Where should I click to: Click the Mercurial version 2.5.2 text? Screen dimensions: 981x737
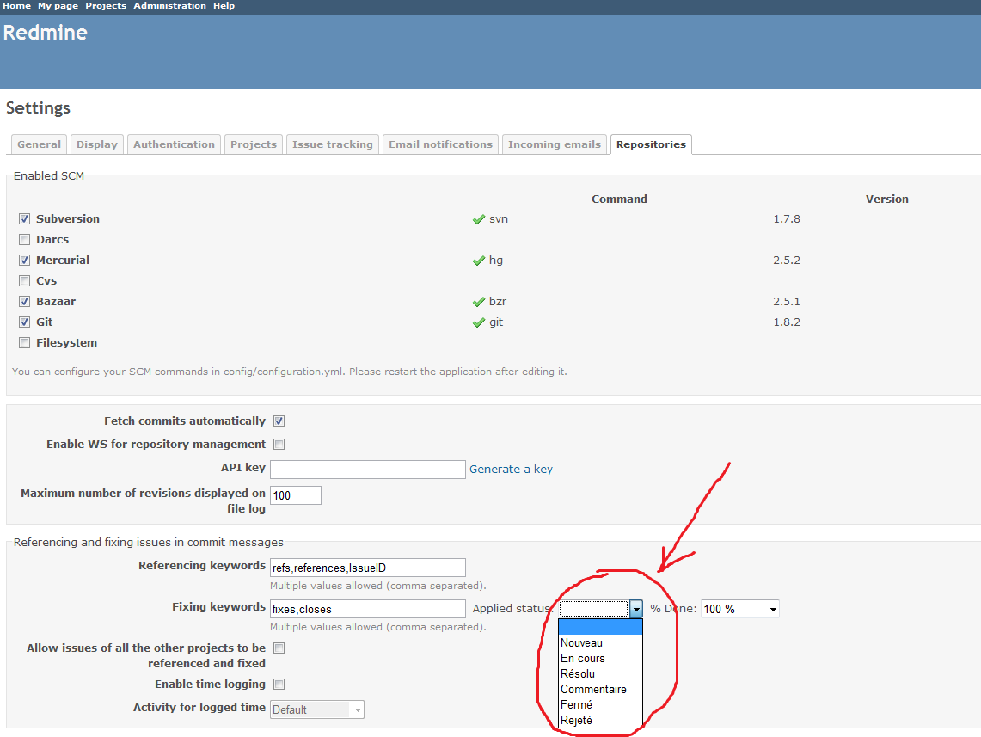pos(787,261)
